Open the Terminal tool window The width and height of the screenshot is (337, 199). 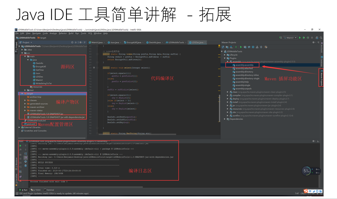[x=50, y=190]
